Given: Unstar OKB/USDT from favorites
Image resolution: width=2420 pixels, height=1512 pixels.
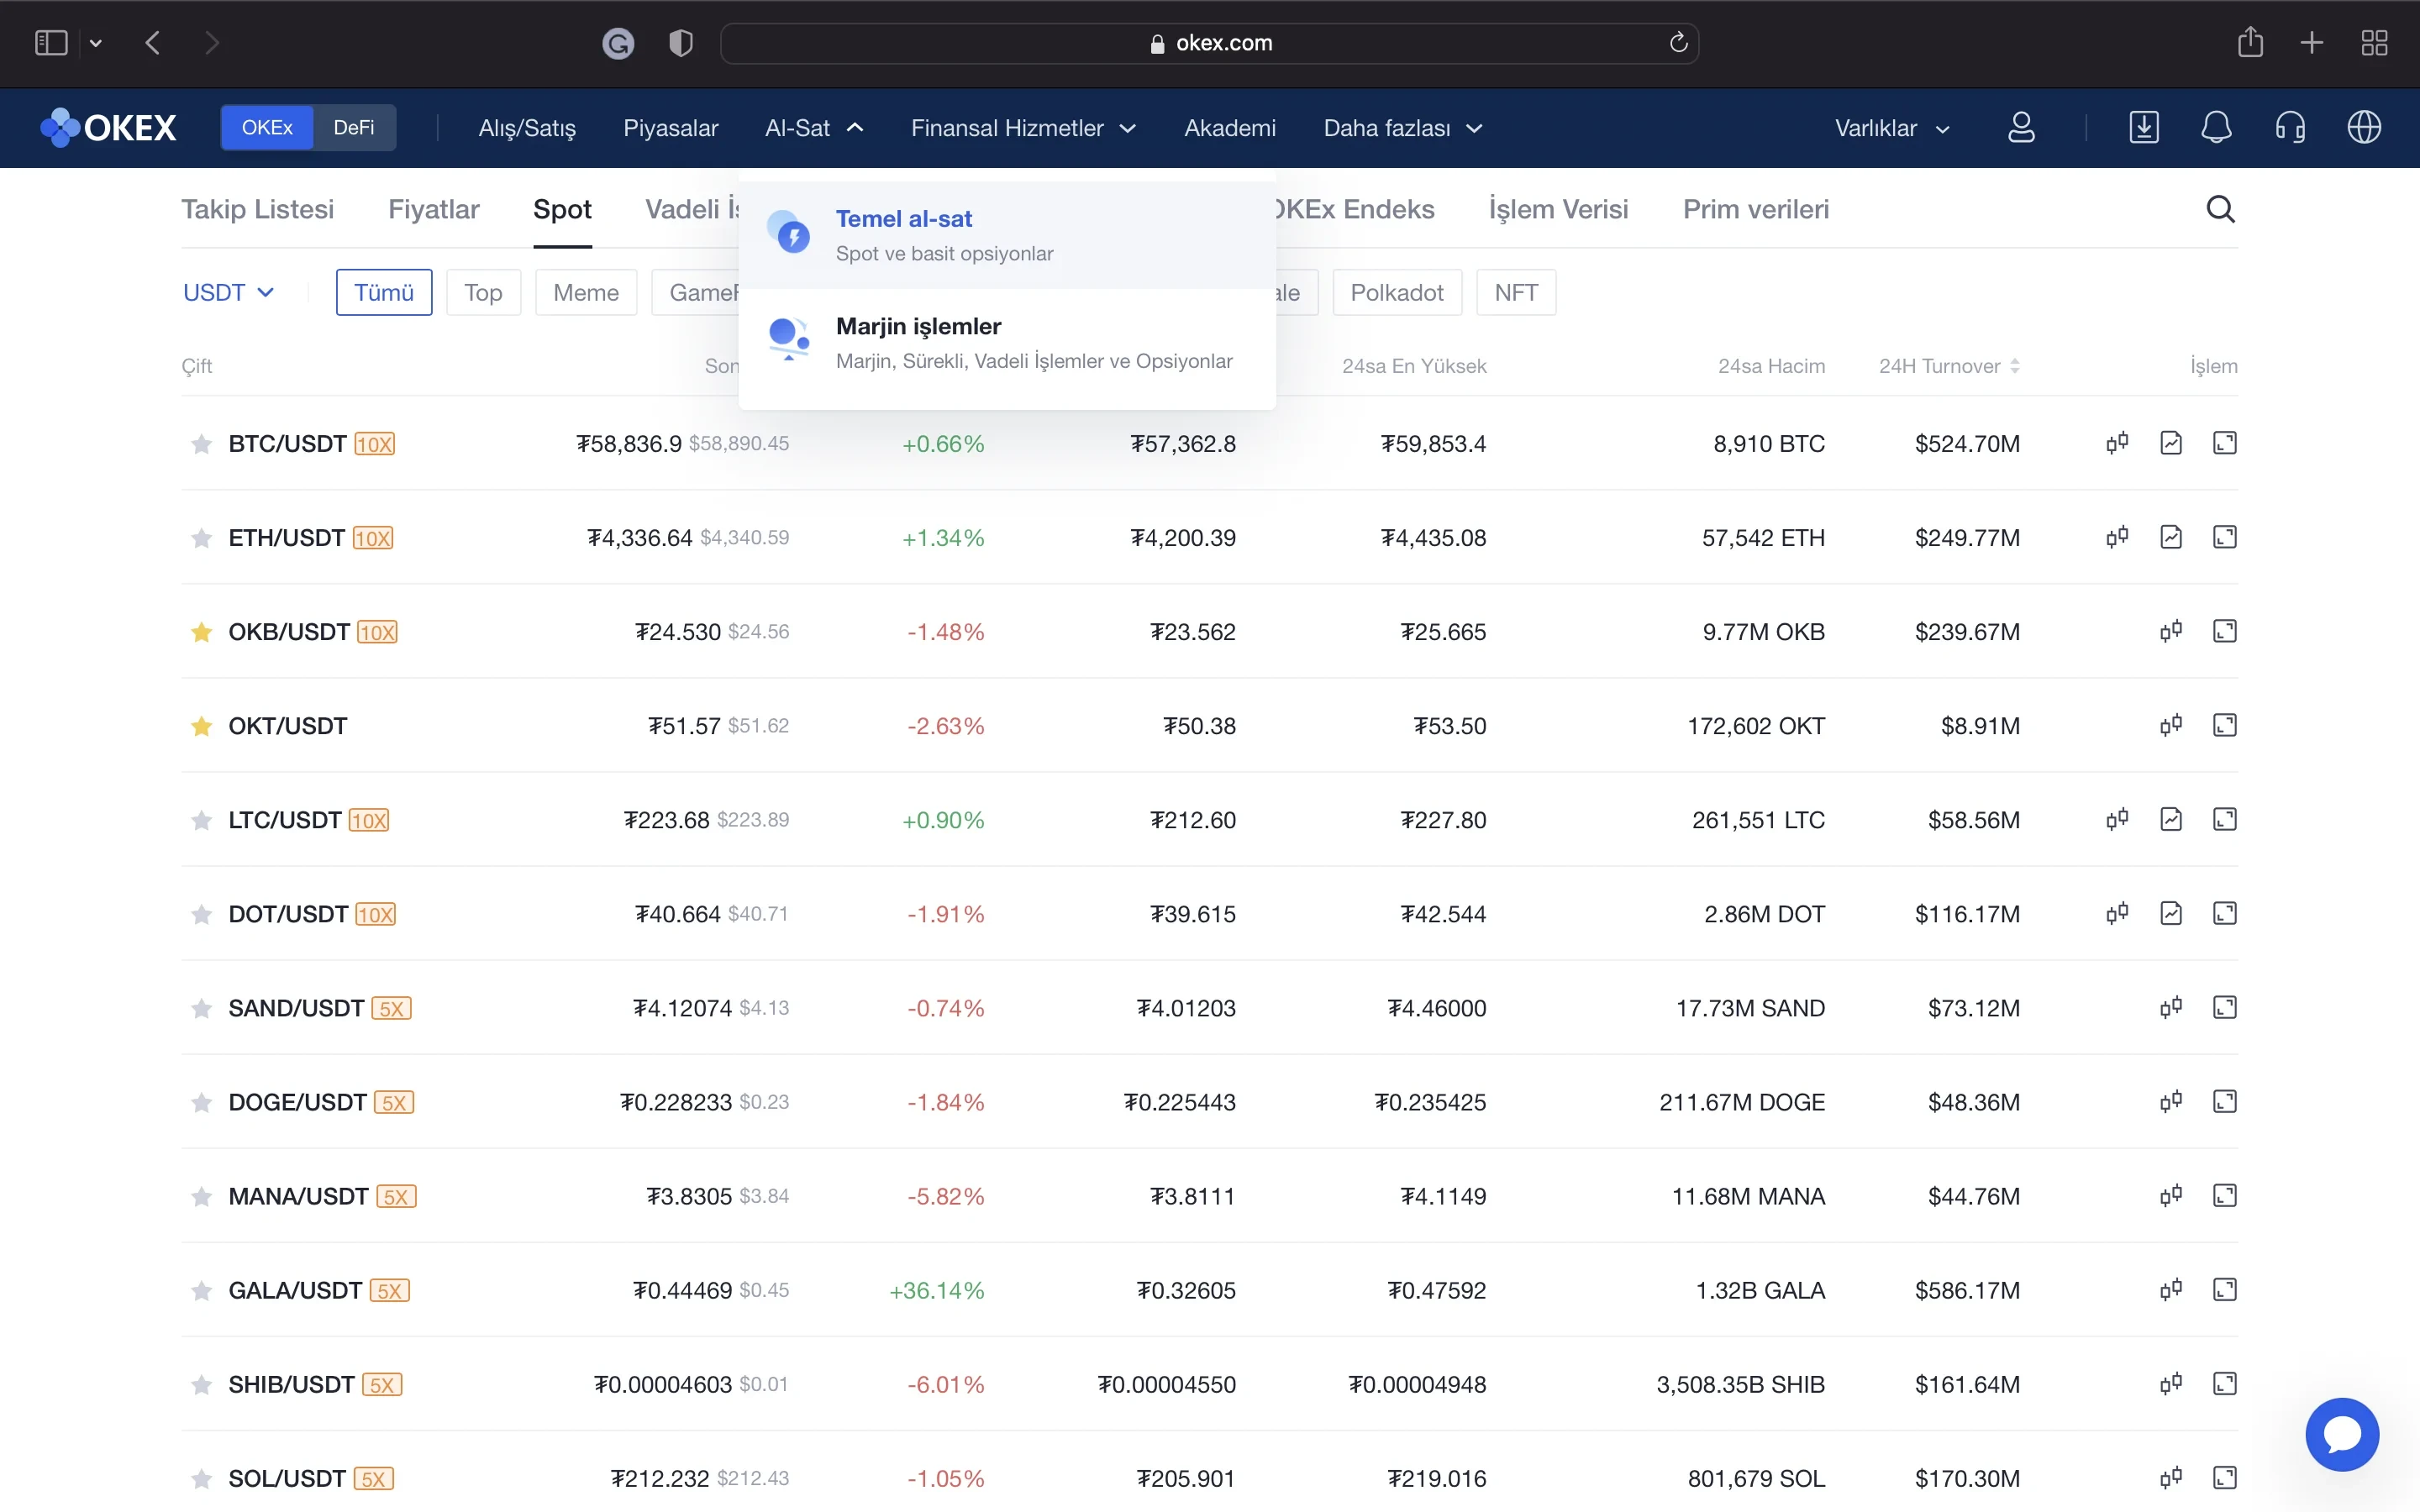Looking at the screenshot, I should pyautogui.click(x=201, y=632).
